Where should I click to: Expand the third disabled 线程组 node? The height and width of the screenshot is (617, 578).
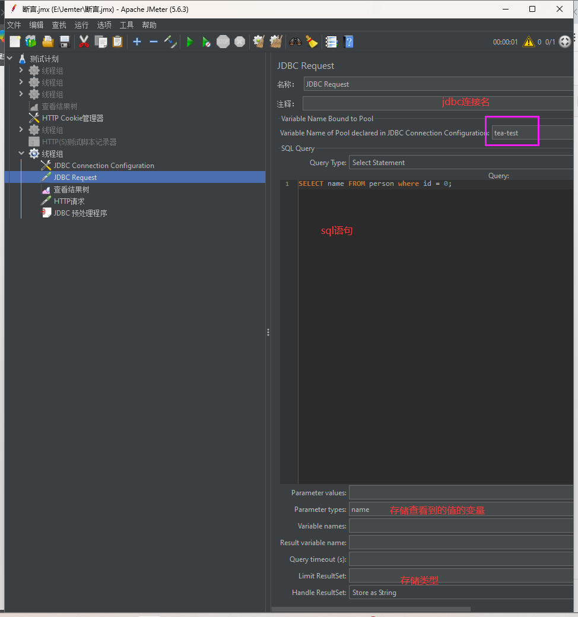[21, 94]
